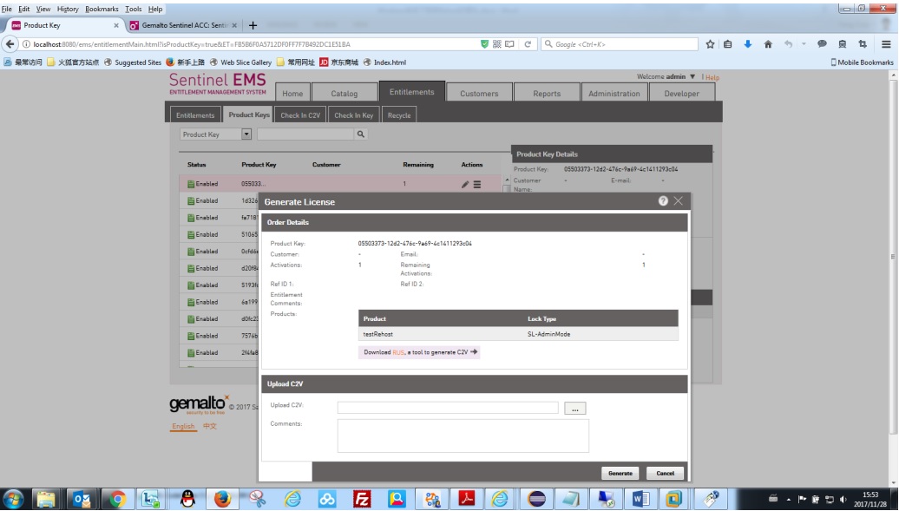Click the RUS download link

398,352
